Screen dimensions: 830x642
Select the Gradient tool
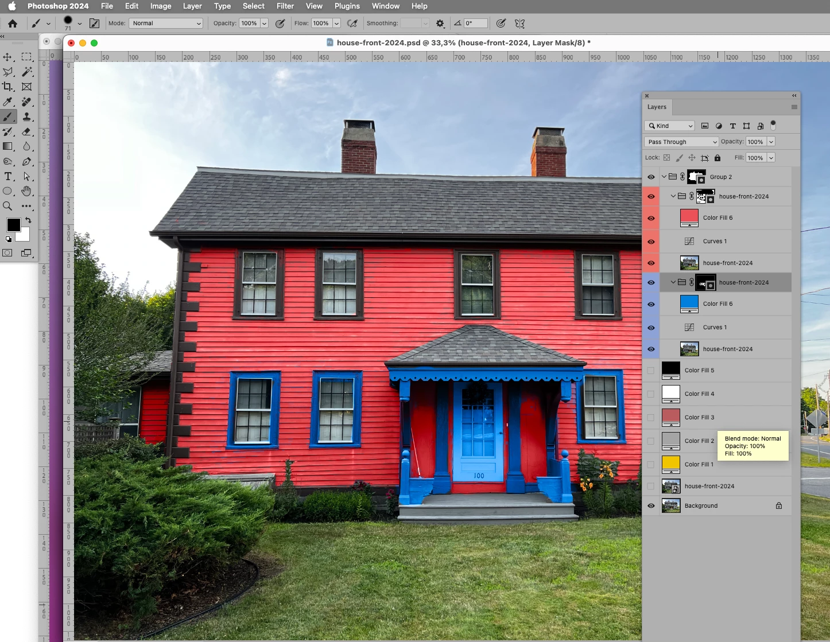[7, 146]
